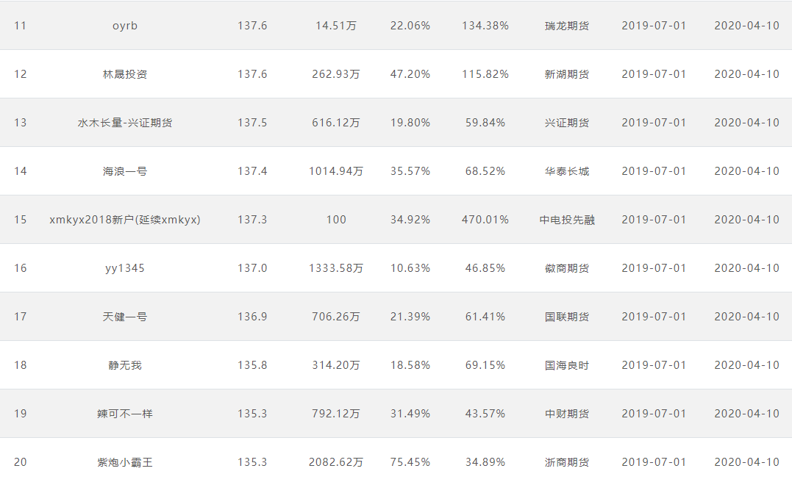Click xmkyx2018新户(延续xmkyx) account name
792x485 pixels.
(x=125, y=220)
